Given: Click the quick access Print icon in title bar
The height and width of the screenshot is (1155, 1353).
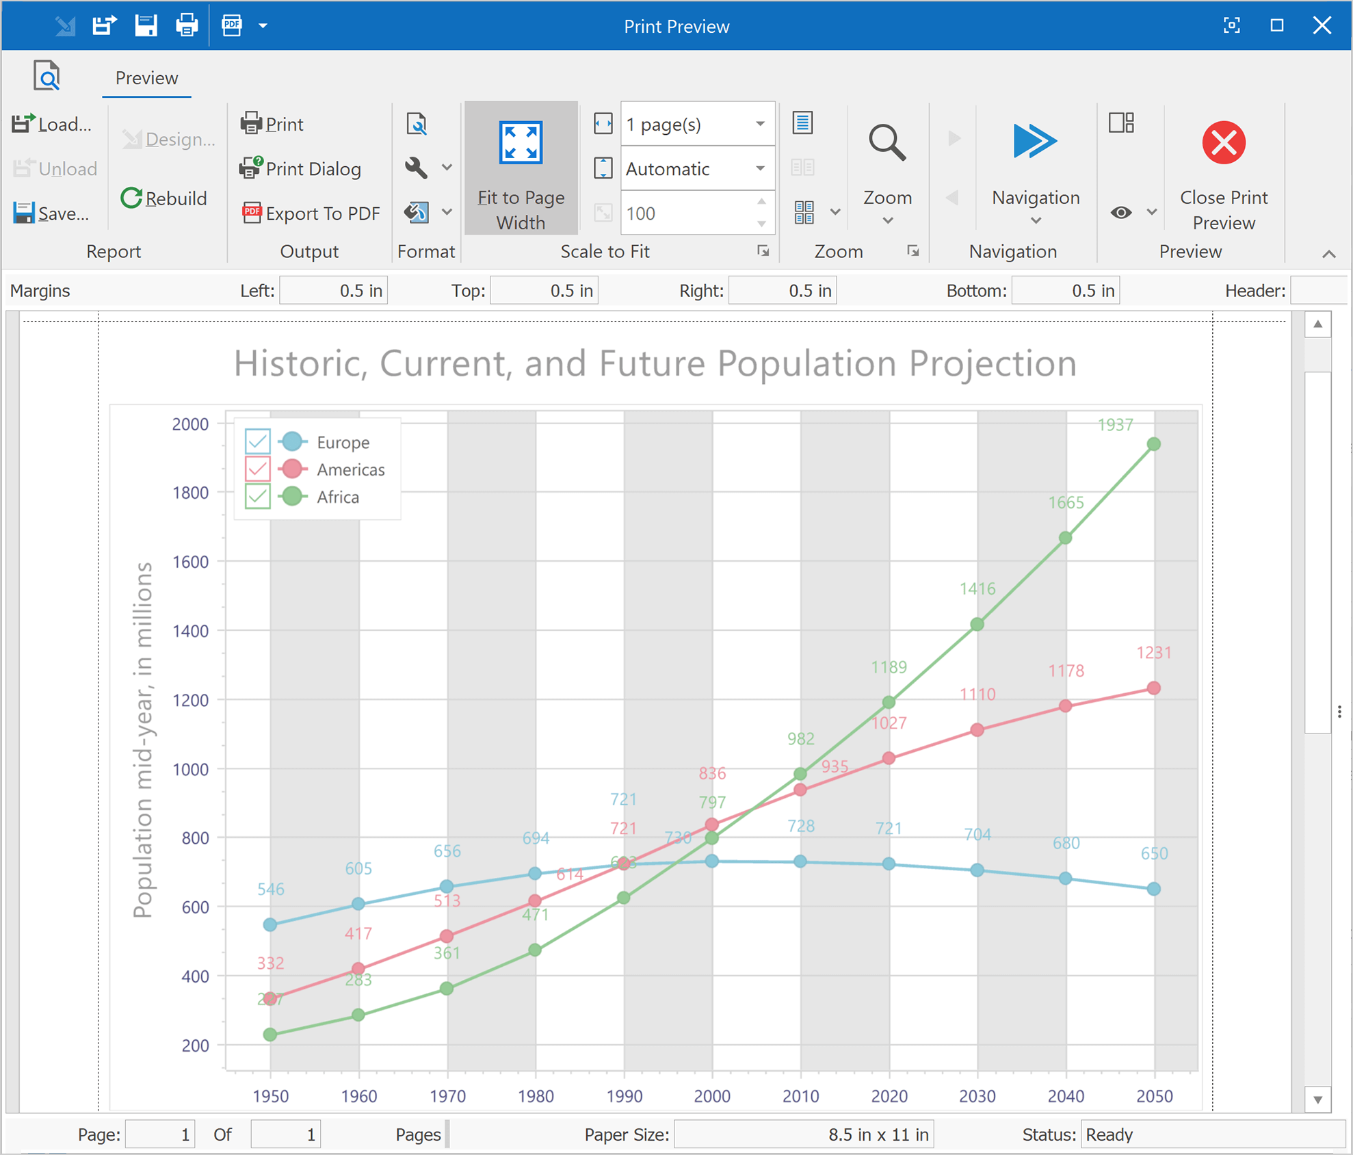Looking at the screenshot, I should pyautogui.click(x=186, y=25).
